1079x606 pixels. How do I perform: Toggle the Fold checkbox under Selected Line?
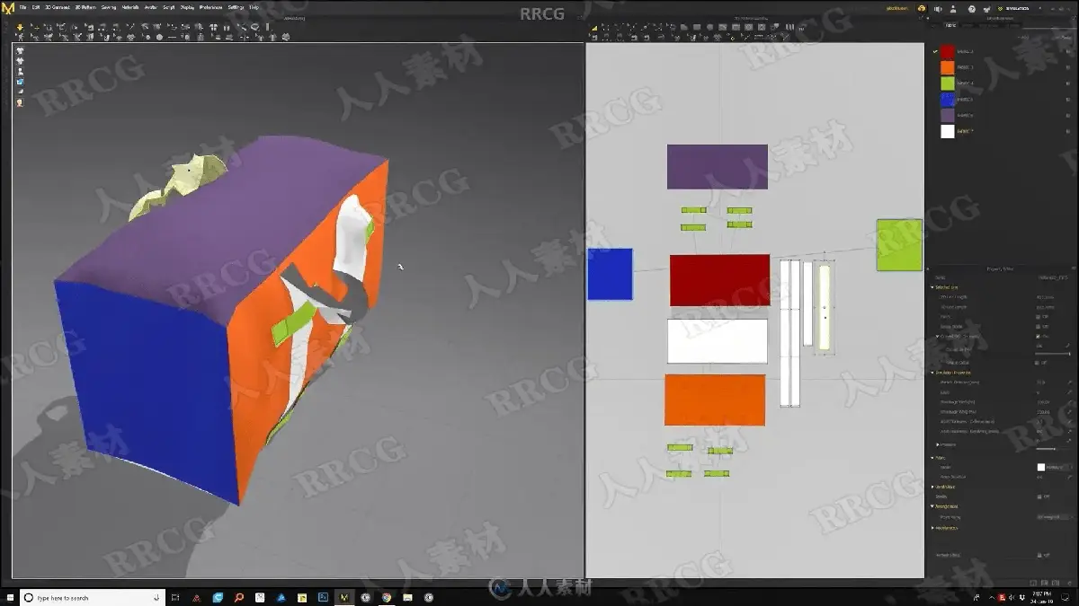[x=1039, y=317]
